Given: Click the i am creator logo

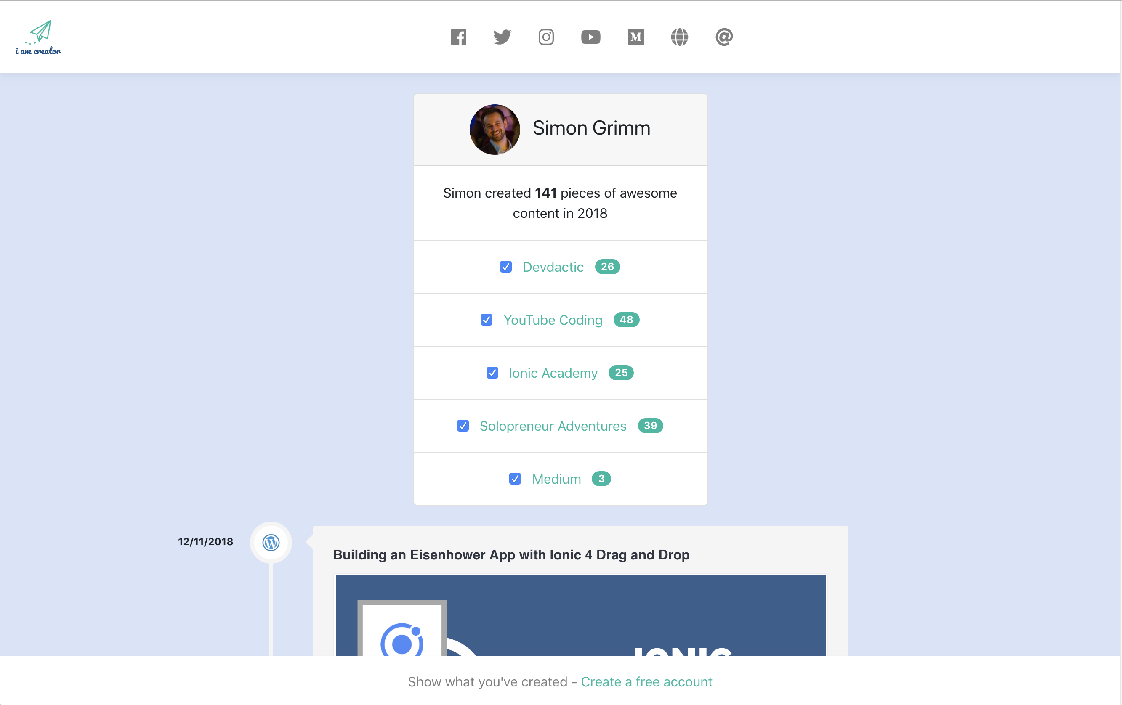Looking at the screenshot, I should pyautogui.click(x=39, y=37).
